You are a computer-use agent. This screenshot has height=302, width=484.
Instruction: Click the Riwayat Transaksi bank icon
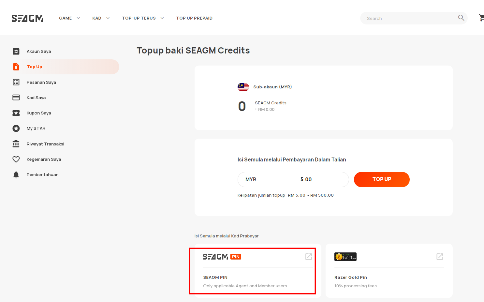click(x=16, y=144)
